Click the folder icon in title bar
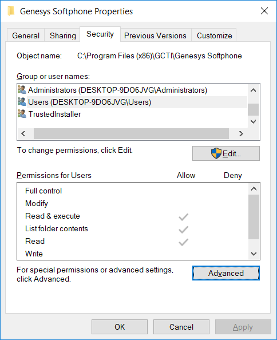Screen dimensions: 277x340 pos(11,11)
